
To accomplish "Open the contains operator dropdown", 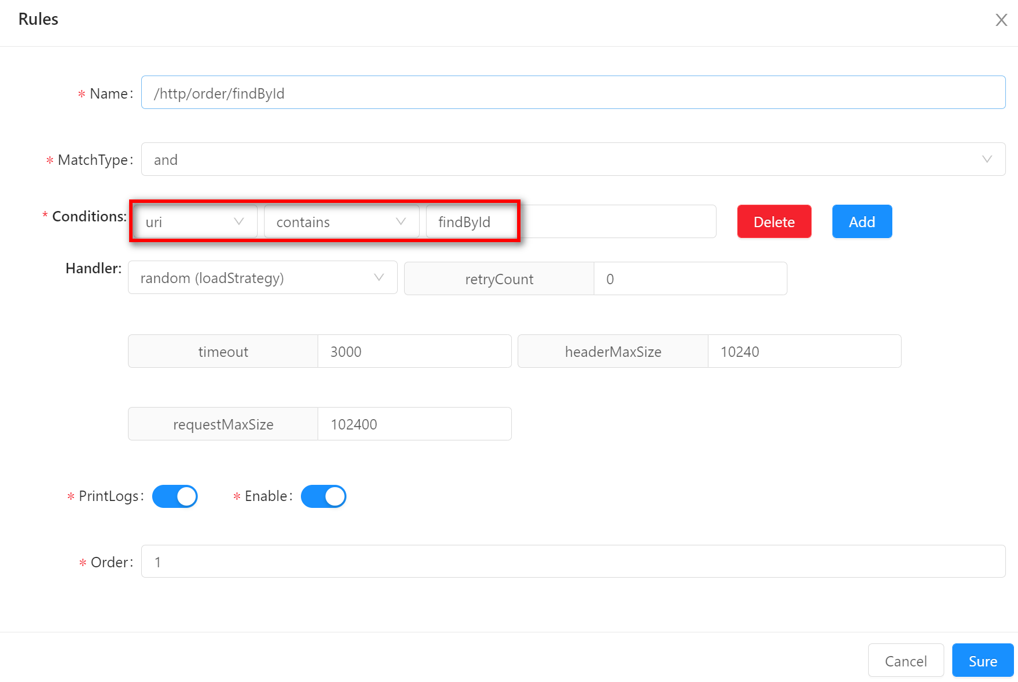I will pyautogui.click(x=341, y=222).
